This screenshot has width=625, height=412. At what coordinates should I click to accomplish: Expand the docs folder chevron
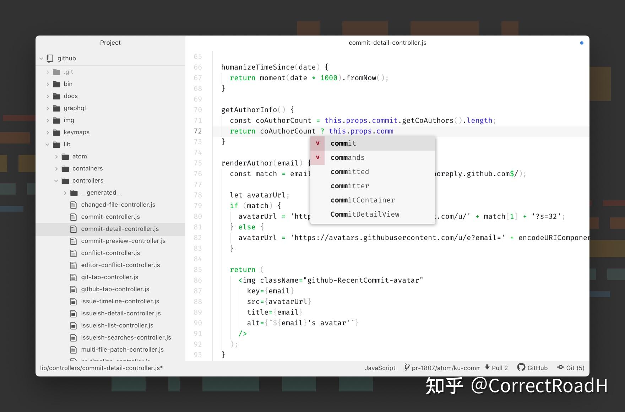pyautogui.click(x=48, y=96)
